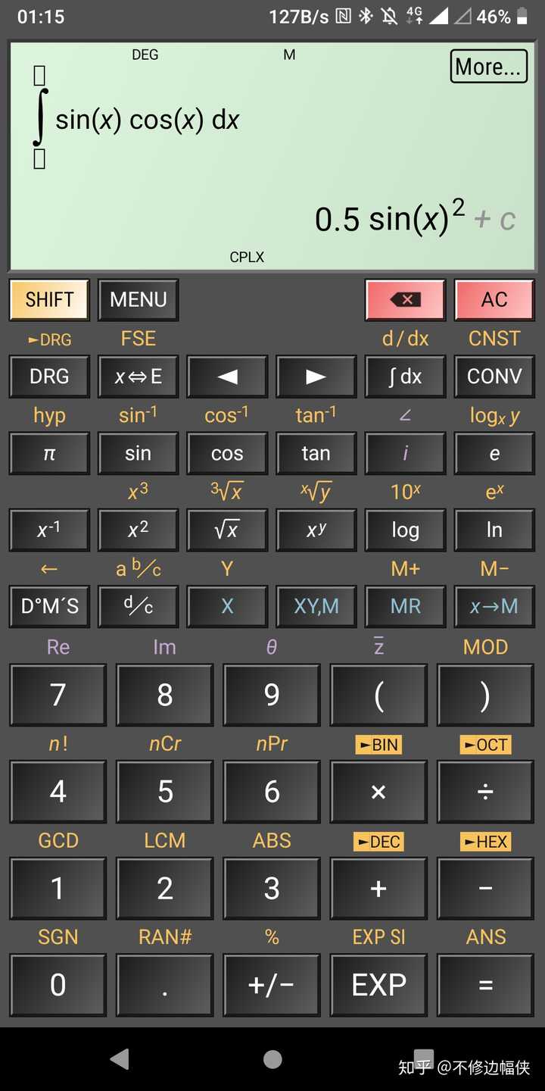545x1091 pixels.
Task: Move cursor right with right arrow key
Action: click(316, 377)
